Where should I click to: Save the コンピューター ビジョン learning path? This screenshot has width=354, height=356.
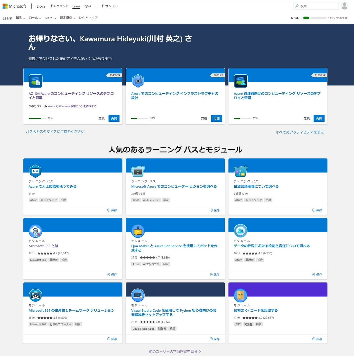(x=215, y=210)
